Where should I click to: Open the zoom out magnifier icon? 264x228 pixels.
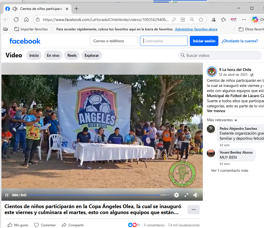click(192, 20)
